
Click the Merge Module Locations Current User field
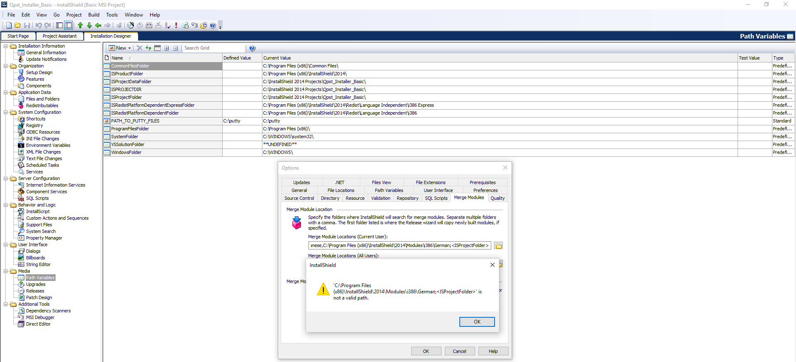click(x=400, y=245)
